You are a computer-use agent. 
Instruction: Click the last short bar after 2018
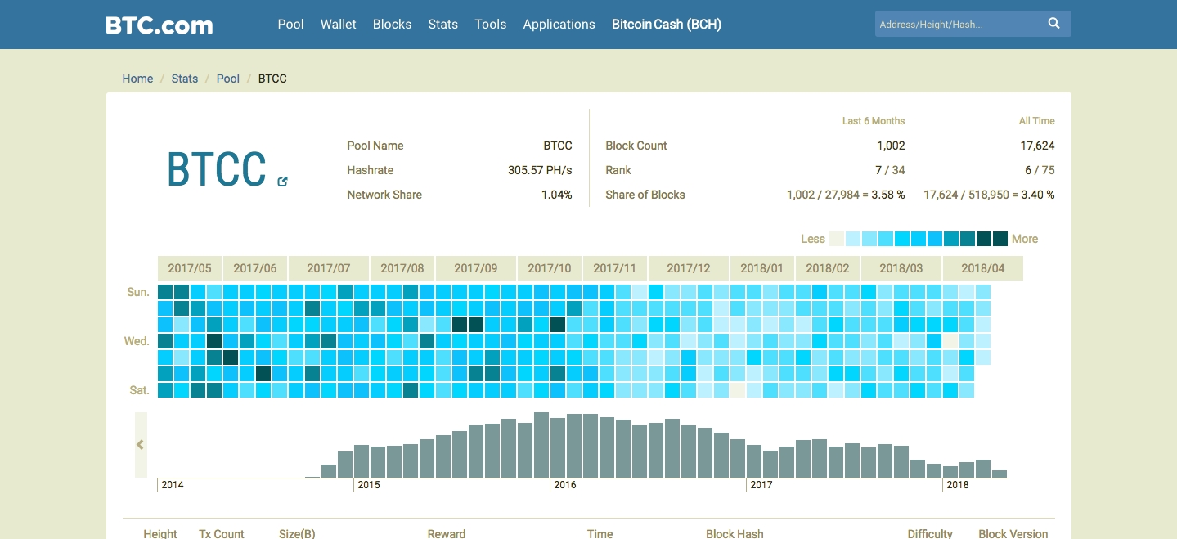(999, 474)
